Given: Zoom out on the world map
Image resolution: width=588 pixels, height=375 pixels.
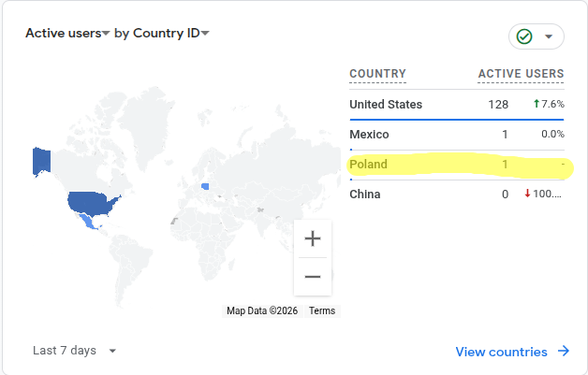Looking at the screenshot, I should [313, 277].
